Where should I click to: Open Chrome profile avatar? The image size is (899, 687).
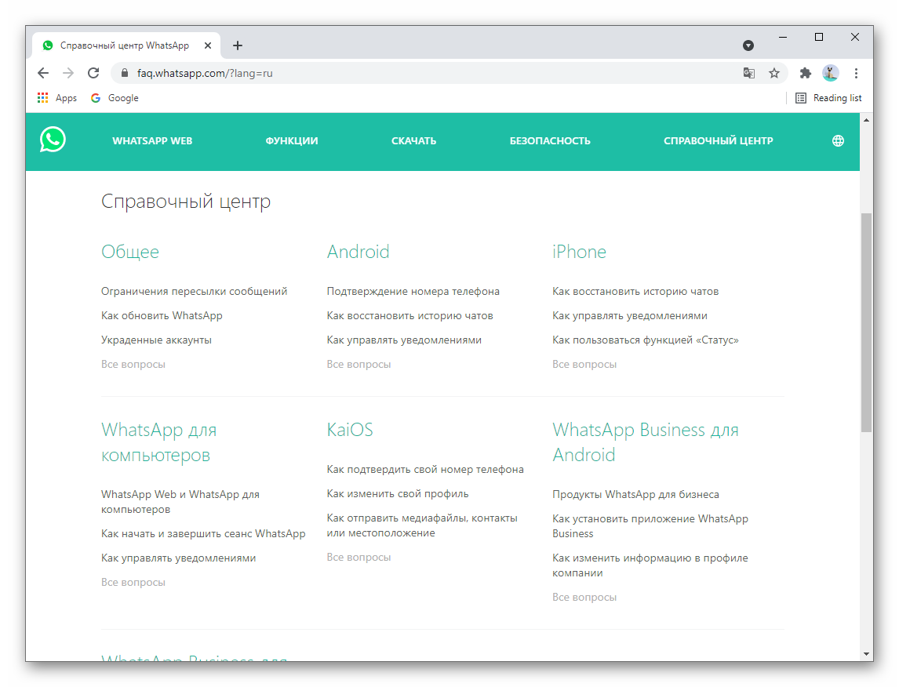pyautogui.click(x=831, y=73)
